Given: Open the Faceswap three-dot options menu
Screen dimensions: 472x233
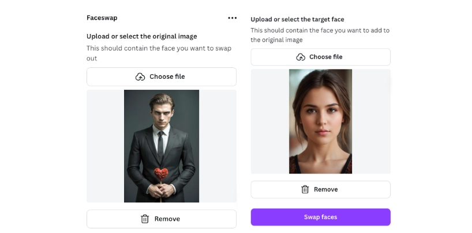Looking at the screenshot, I should point(232,18).
